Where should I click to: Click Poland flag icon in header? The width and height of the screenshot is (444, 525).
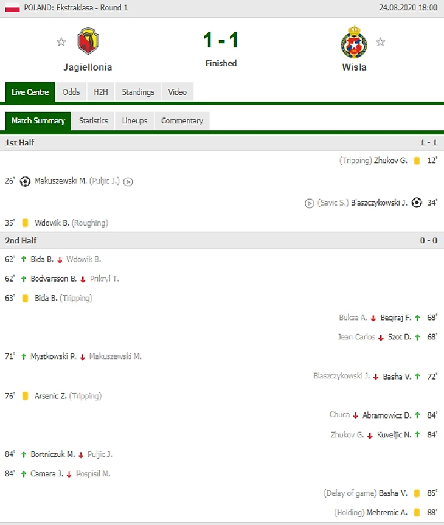click(x=12, y=8)
